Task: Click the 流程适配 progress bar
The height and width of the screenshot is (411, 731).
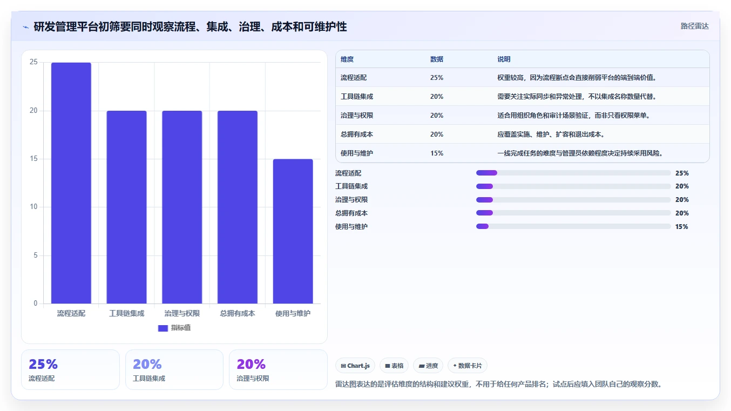Action: click(x=573, y=173)
